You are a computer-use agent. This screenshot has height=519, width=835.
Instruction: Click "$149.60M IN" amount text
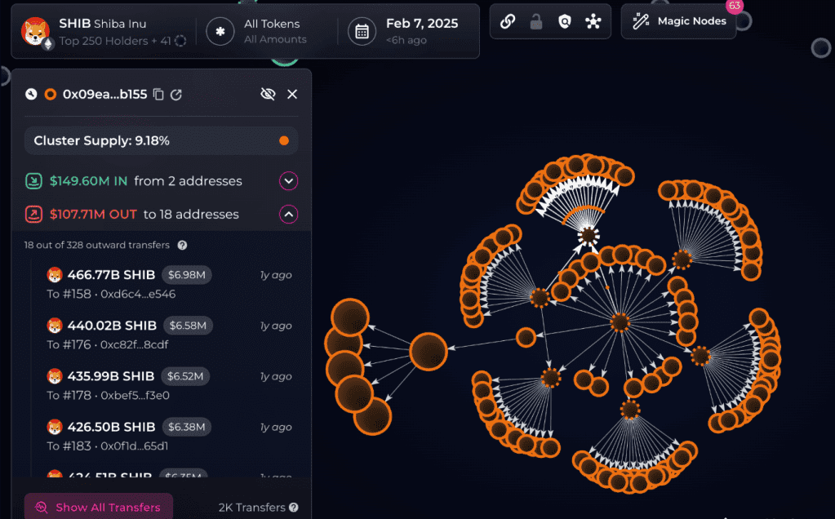pyautogui.click(x=88, y=181)
